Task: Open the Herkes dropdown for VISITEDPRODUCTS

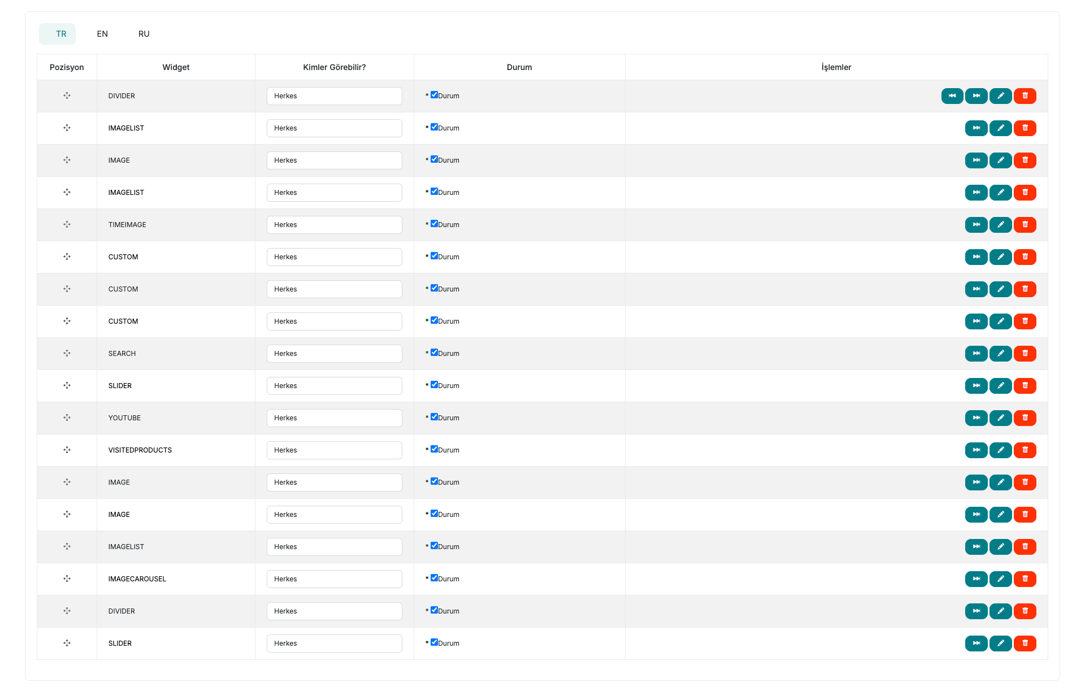Action: pyautogui.click(x=334, y=450)
